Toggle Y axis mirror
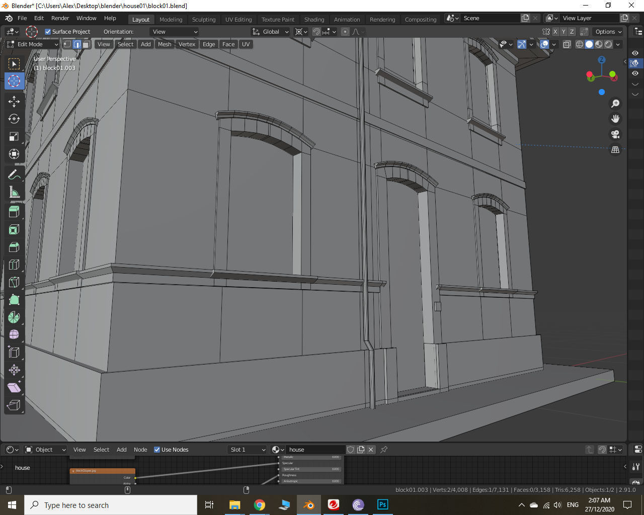 coord(563,32)
